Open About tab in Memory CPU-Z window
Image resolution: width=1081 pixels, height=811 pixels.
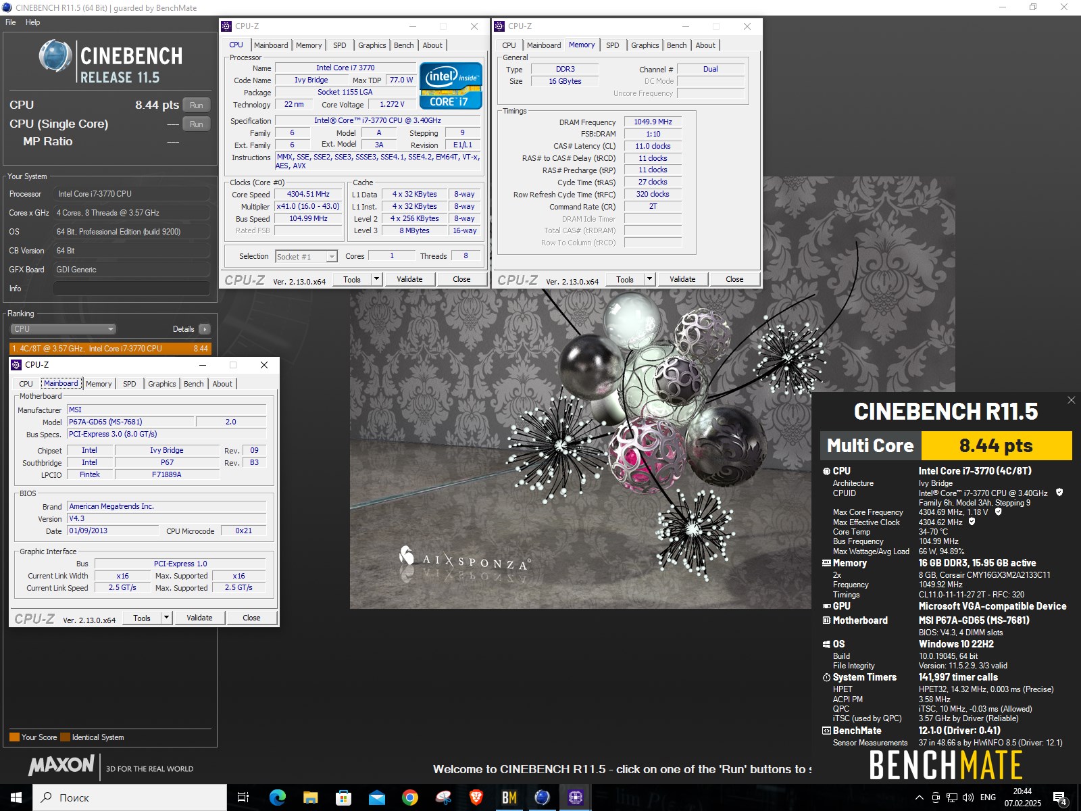coord(705,45)
